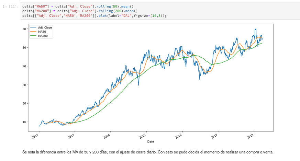Click the In [11] cell prompt

pyautogui.click(x=11, y=7)
